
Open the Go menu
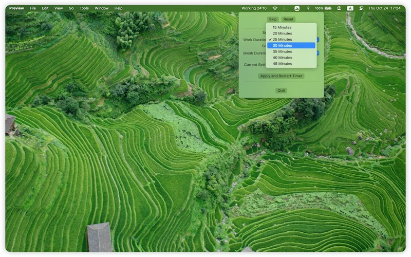pos(71,8)
